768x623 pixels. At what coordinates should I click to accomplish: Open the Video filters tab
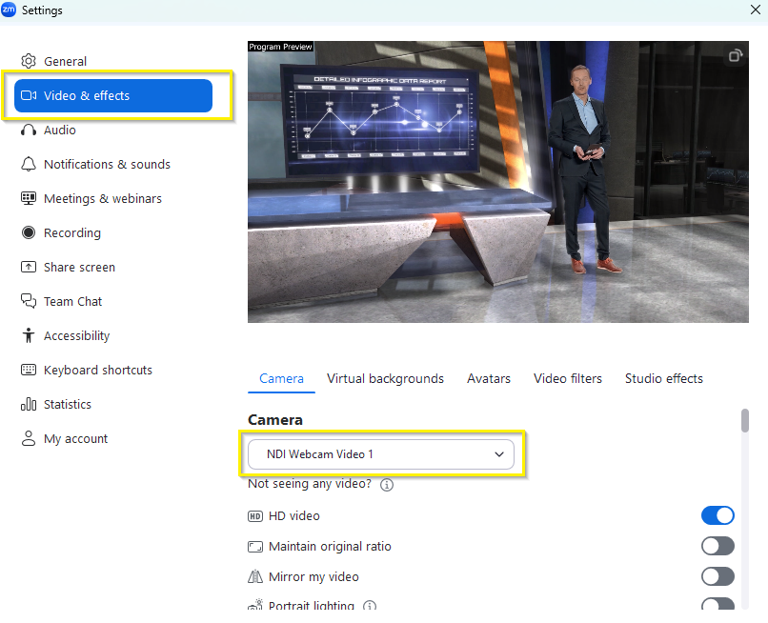[567, 378]
